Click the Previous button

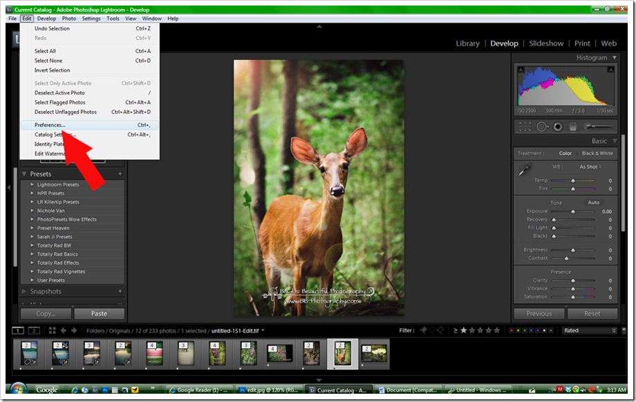[539, 314]
